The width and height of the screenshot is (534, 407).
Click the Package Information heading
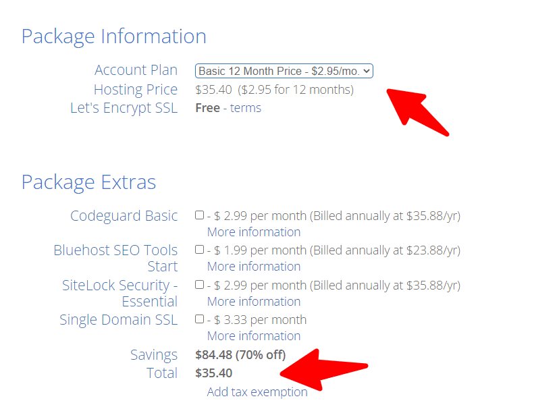[x=114, y=36]
